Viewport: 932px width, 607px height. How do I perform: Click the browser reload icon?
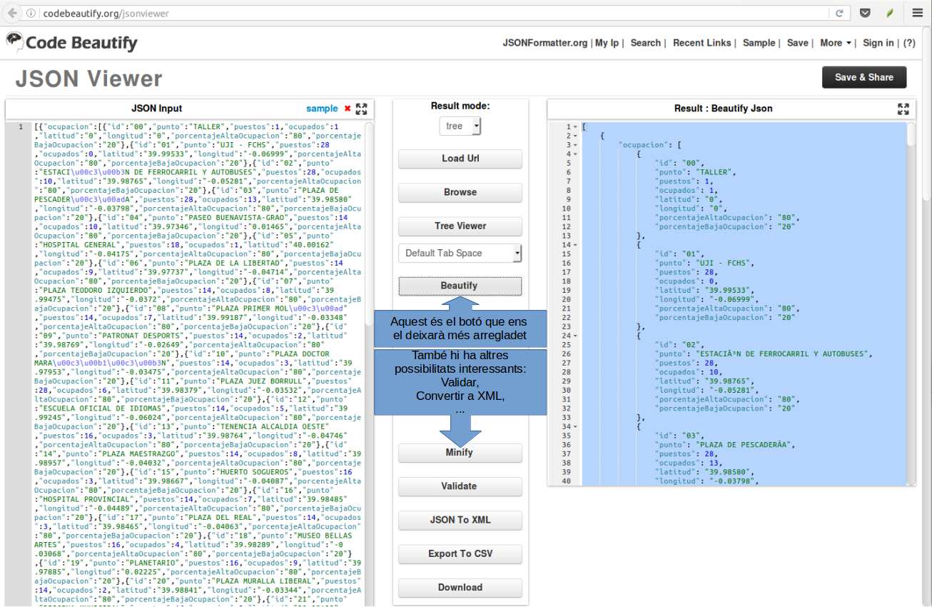point(840,13)
